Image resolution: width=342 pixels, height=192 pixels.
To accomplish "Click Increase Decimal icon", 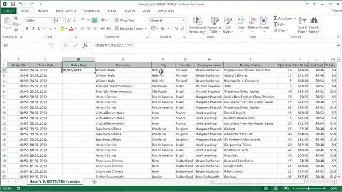I will pyautogui.click(x=176, y=28).
